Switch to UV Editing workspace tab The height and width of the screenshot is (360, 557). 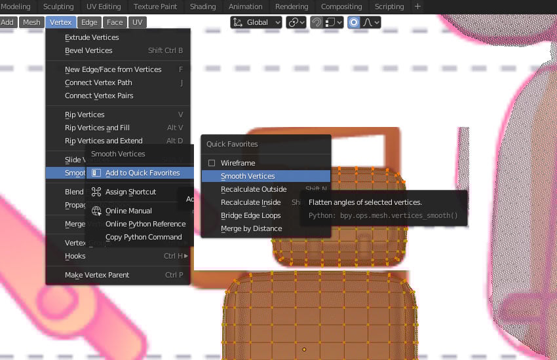104,7
